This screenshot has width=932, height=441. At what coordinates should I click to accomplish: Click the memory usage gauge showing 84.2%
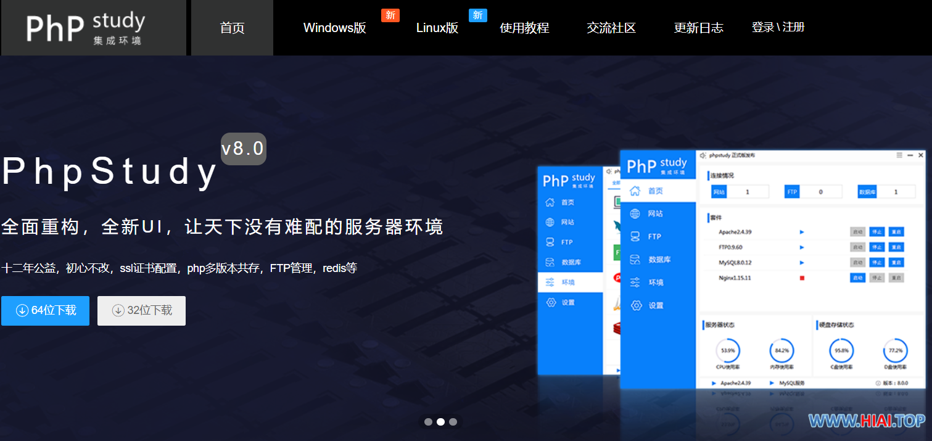pos(781,350)
